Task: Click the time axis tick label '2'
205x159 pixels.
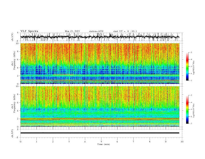Action: 53,142
